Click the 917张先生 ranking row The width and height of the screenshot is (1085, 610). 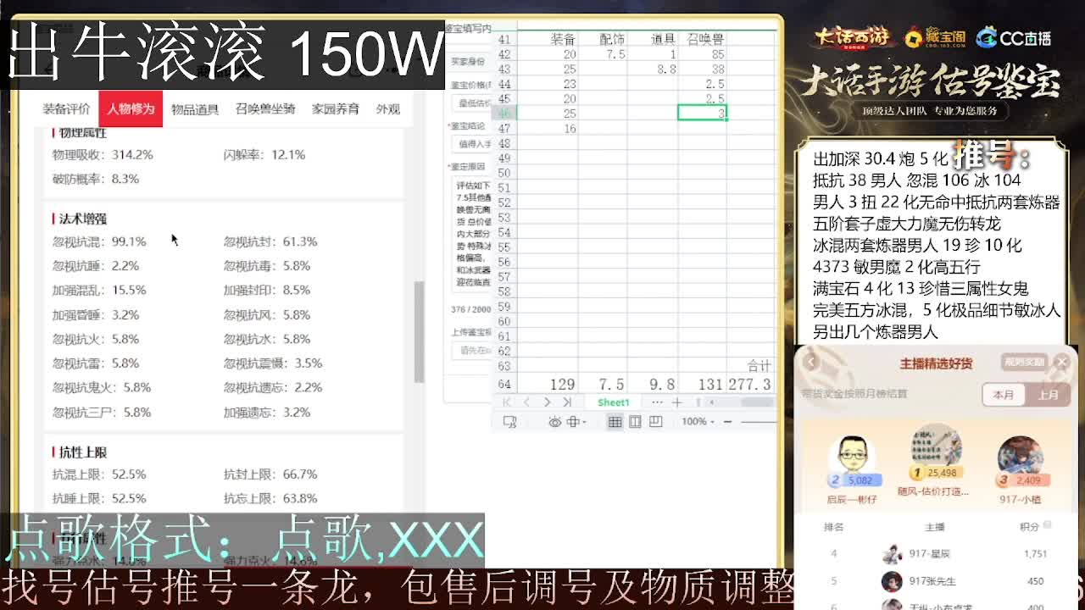click(936, 581)
